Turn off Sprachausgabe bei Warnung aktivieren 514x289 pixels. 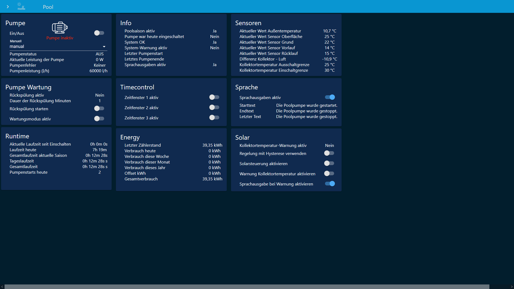pos(330,184)
